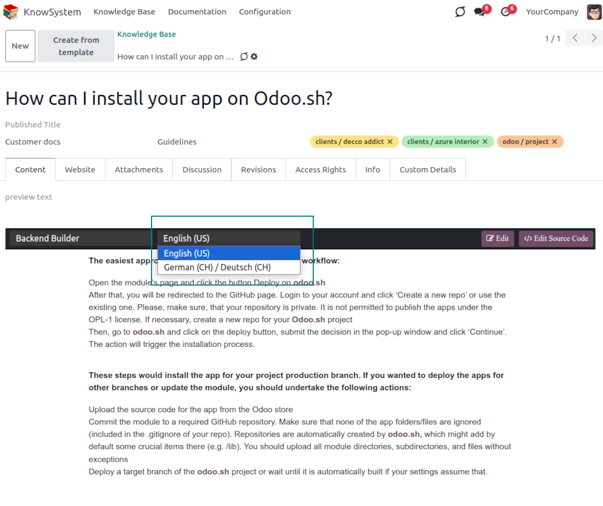Click the Backend Builder label
The image size is (603, 506).
coord(47,239)
